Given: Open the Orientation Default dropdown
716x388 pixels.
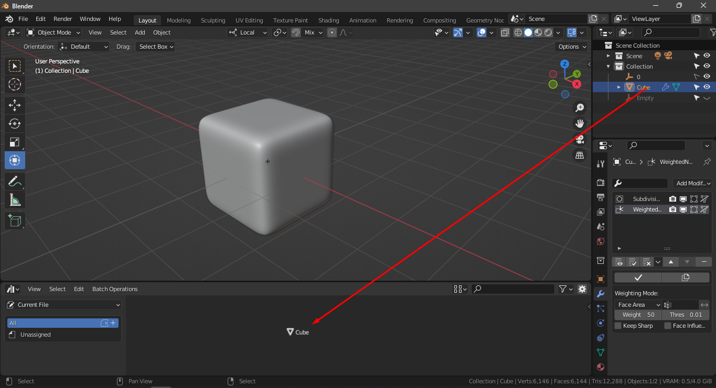Looking at the screenshot, I should pos(84,47).
